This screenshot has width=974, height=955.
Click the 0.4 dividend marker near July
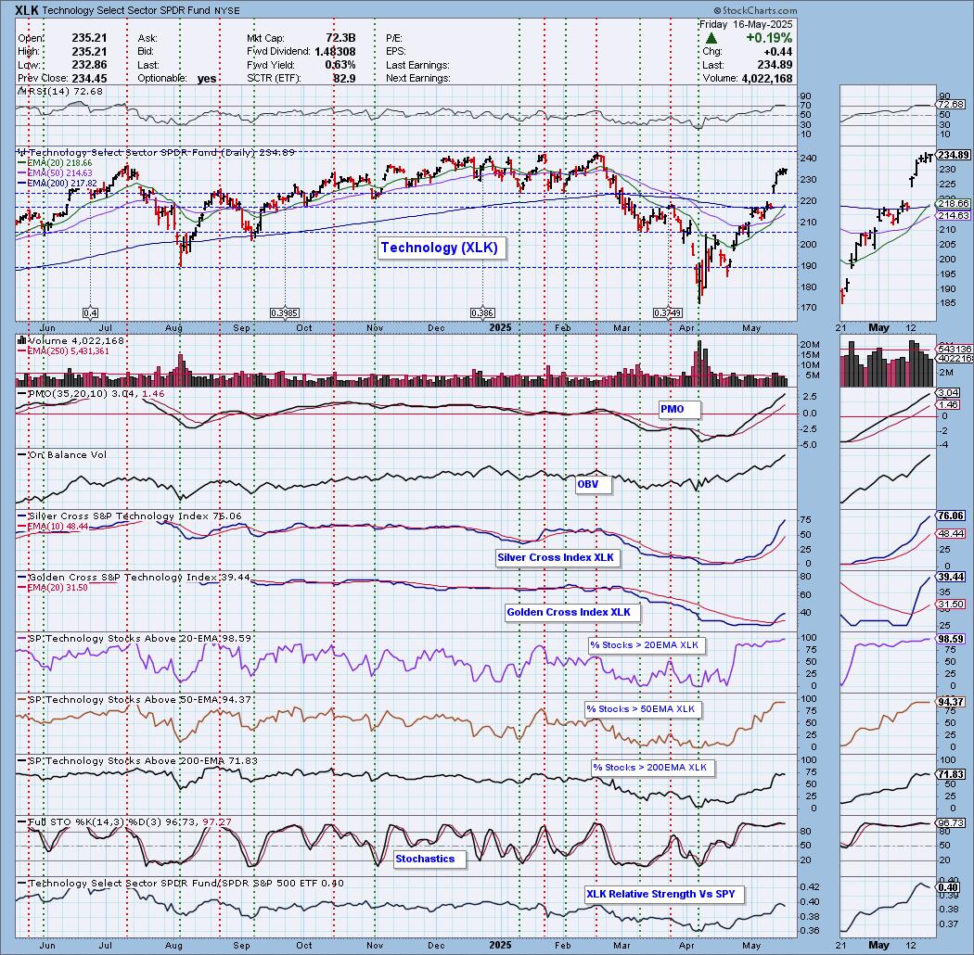pos(91,313)
